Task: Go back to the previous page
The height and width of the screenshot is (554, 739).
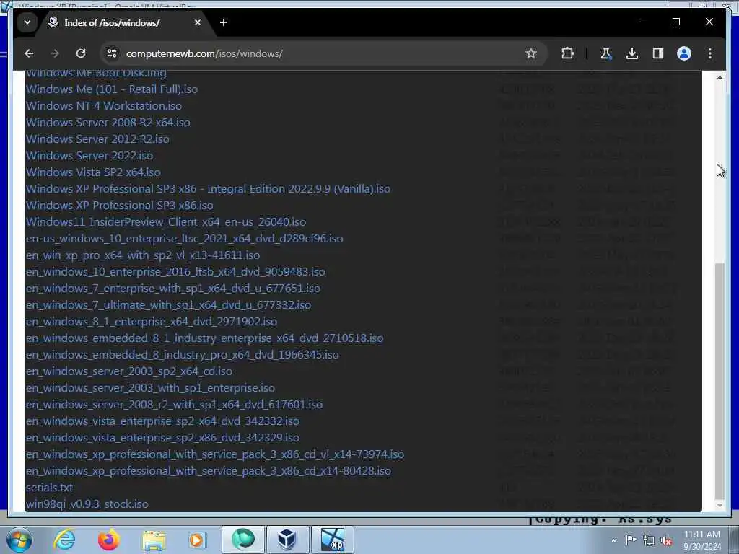Action: 29,53
